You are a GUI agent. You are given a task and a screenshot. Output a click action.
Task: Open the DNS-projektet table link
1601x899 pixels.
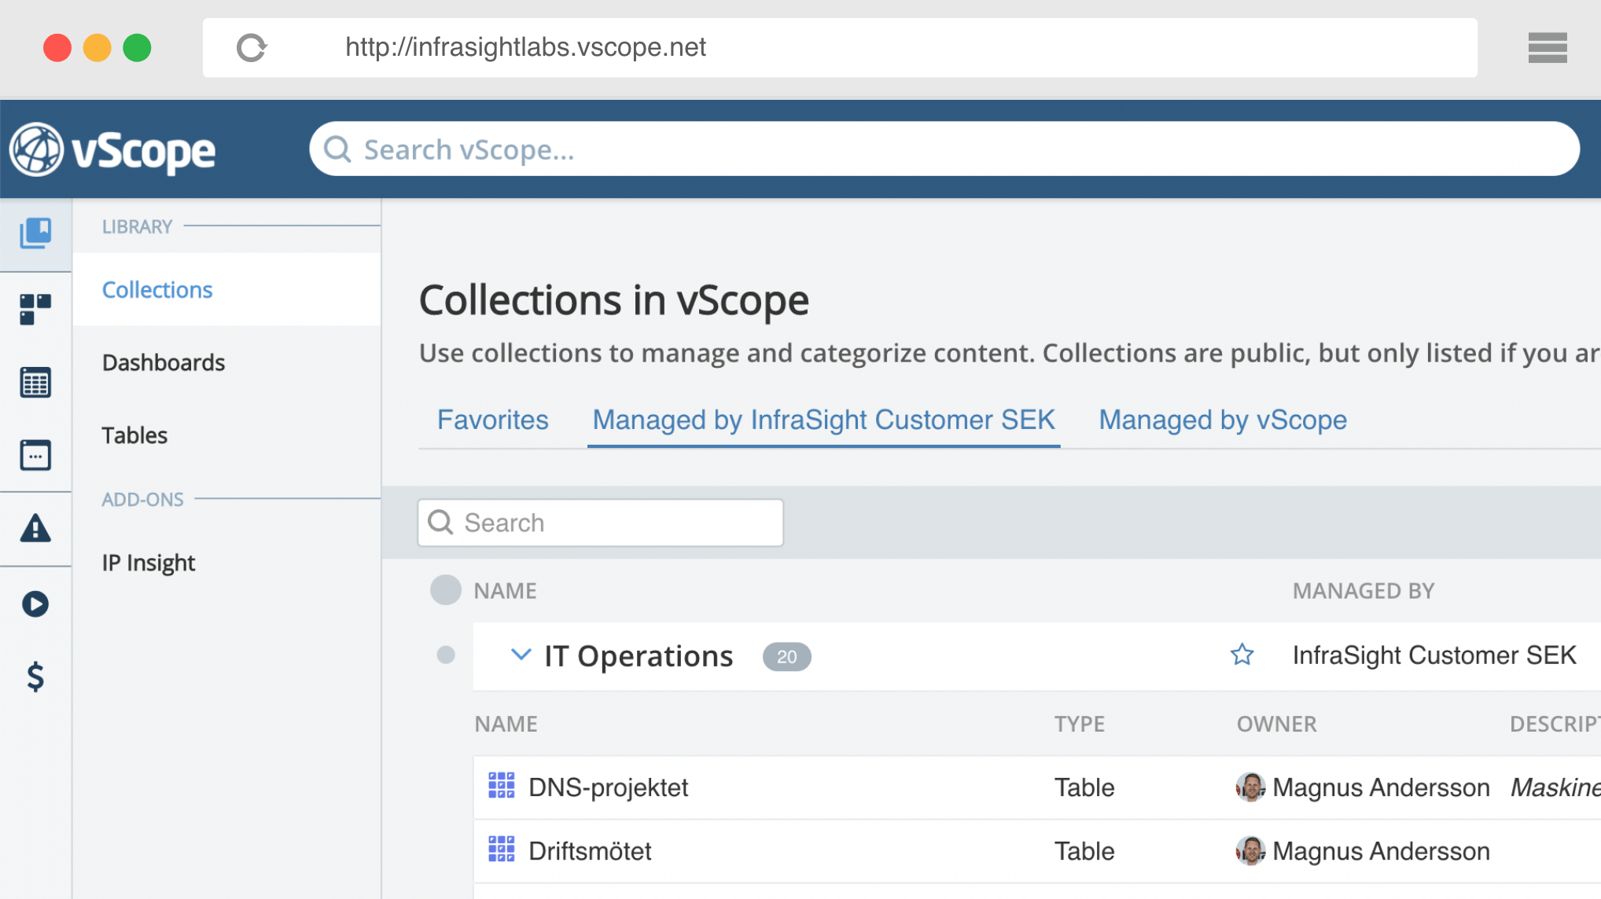click(608, 787)
